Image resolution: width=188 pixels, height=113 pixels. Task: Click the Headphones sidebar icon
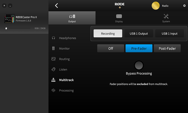tap(53, 38)
